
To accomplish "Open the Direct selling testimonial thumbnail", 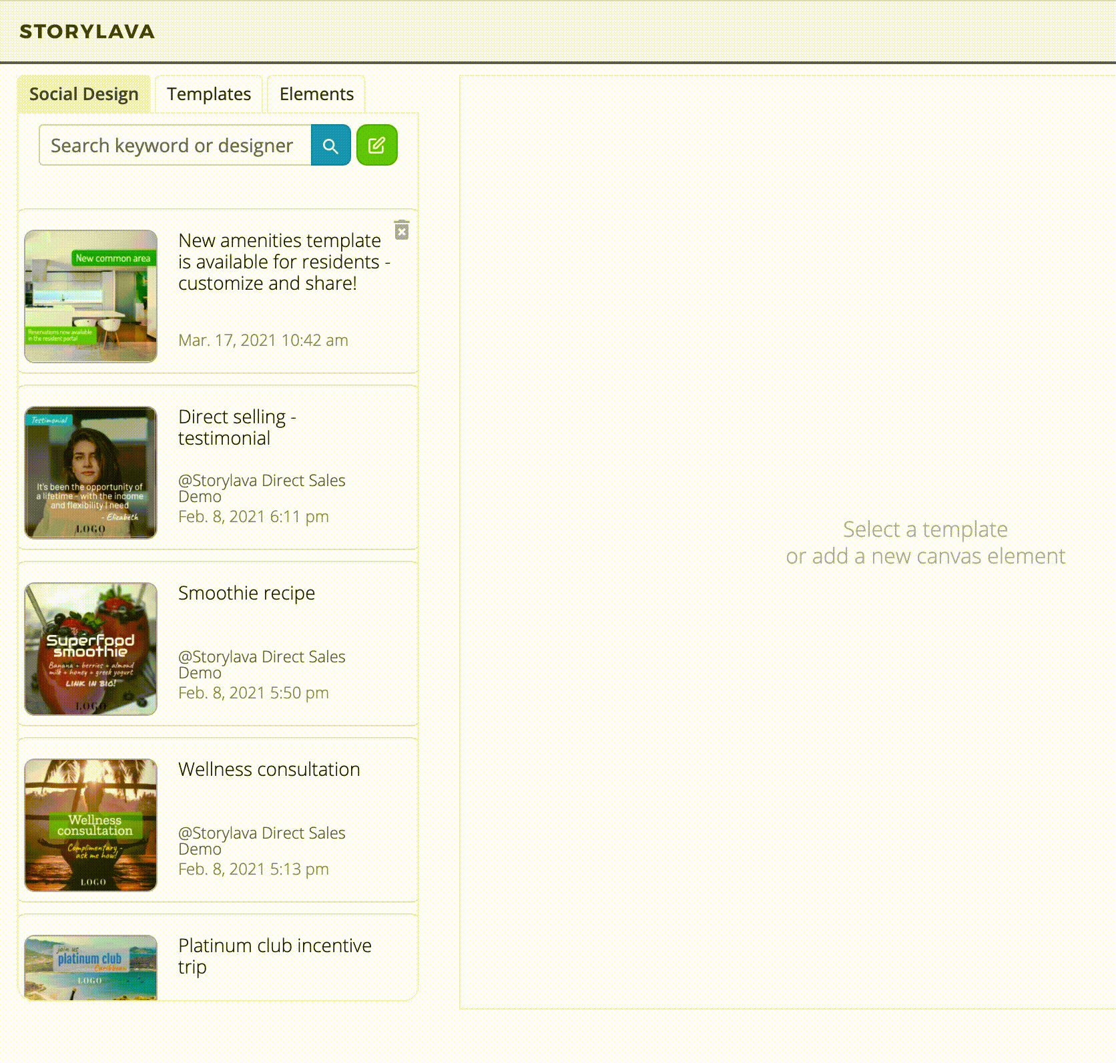I will pos(91,472).
